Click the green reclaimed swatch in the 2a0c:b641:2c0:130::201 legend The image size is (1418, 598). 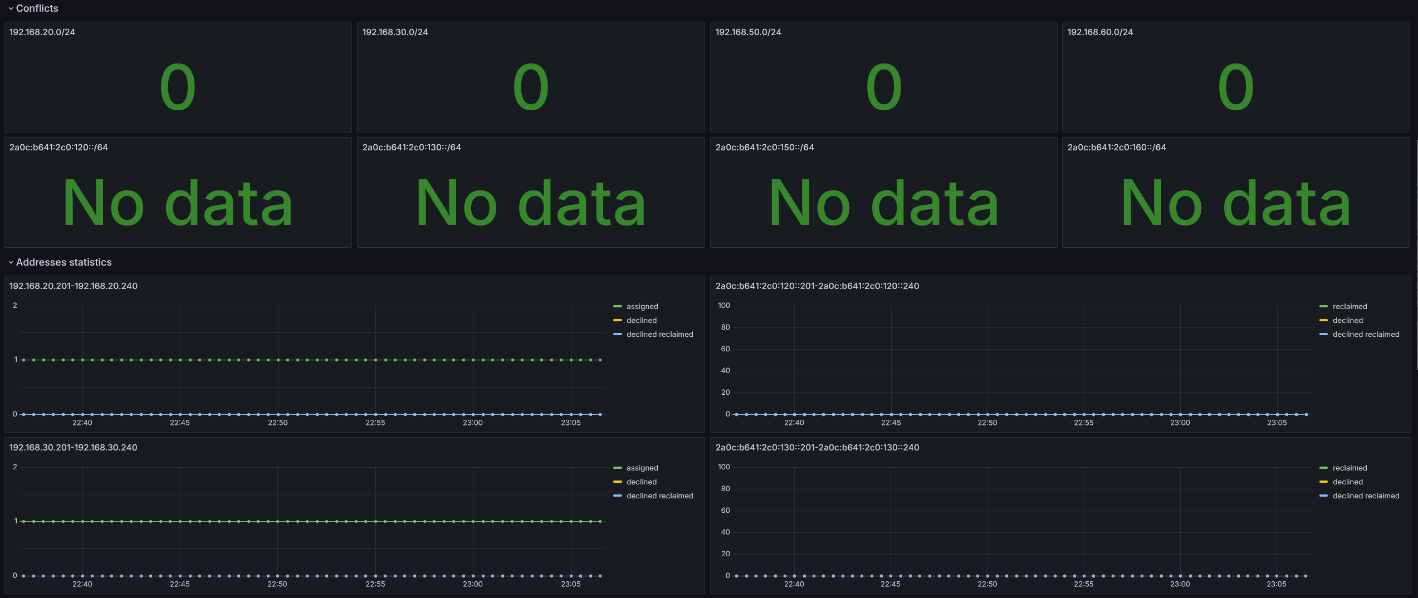pyautogui.click(x=1323, y=468)
